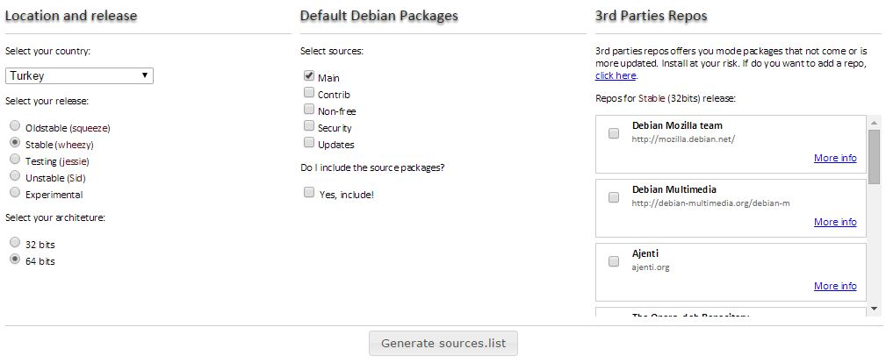886x363 pixels.
Task: Open the country dropdown showing Turkey
Action: (79, 75)
